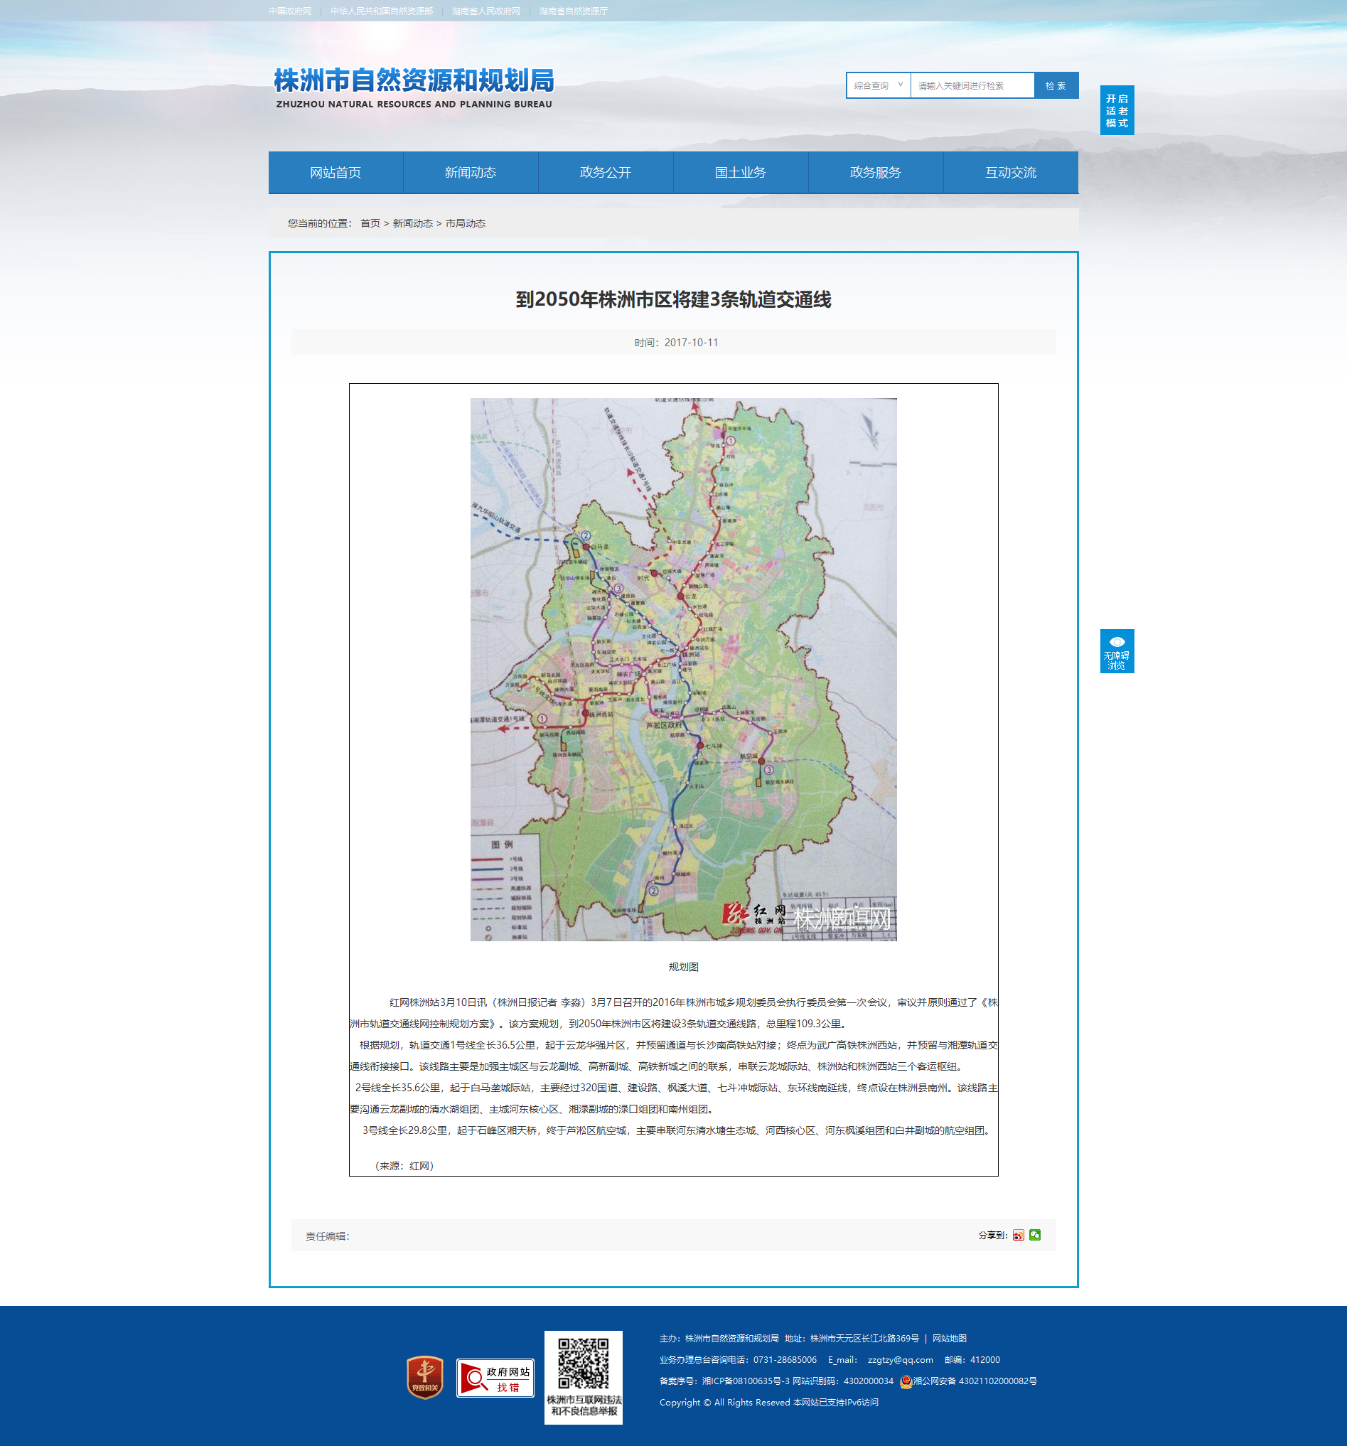
Task: Click the 互联网违法和不良信息举报 QR code
Action: pyautogui.click(x=584, y=1377)
